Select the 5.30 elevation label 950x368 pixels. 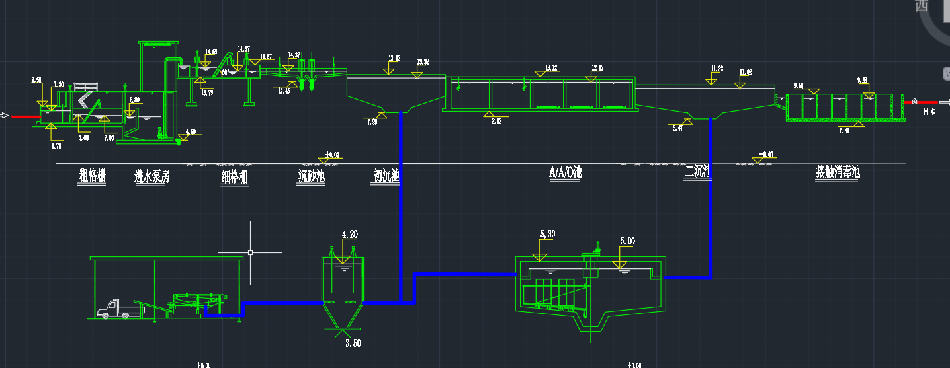pyautogui.click(x=549, y=234)
